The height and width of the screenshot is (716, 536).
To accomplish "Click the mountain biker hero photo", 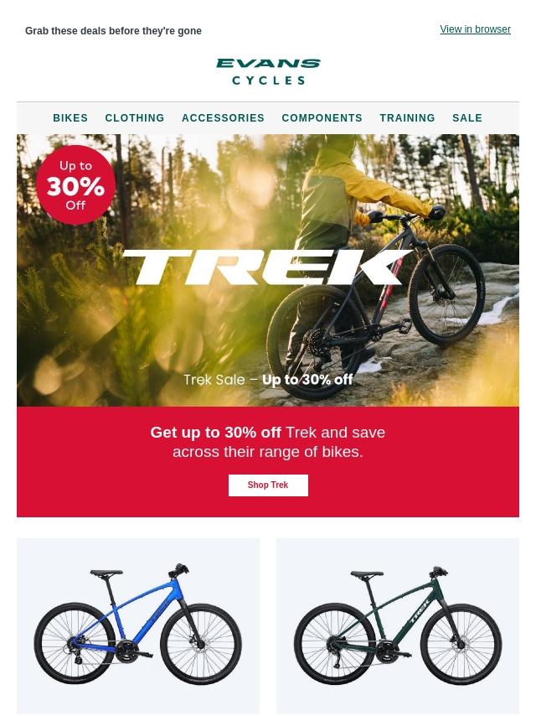I will point(268,270).
